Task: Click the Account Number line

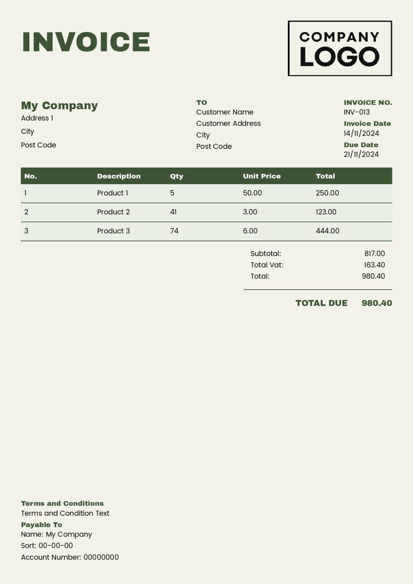Action: pyautogui.click(x=70, y=557)
